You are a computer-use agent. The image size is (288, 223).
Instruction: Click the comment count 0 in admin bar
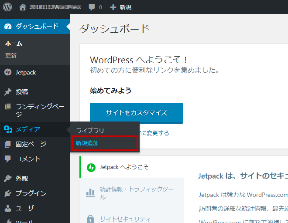pos(100,7)
